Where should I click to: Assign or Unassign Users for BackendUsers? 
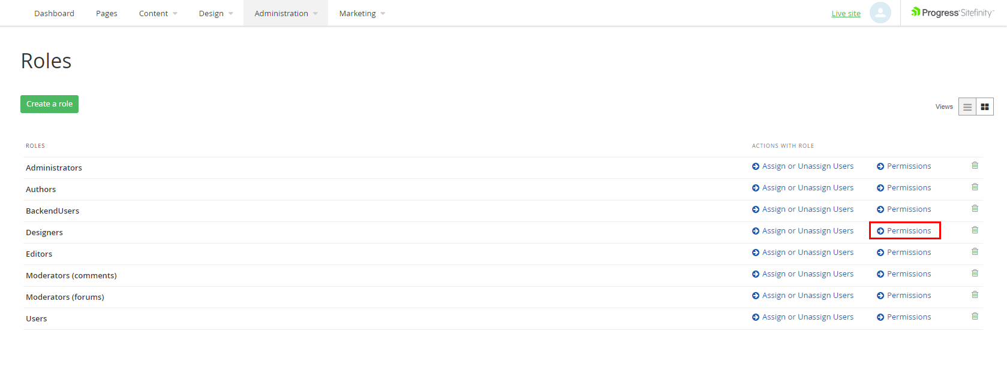[x=802, y=209]
